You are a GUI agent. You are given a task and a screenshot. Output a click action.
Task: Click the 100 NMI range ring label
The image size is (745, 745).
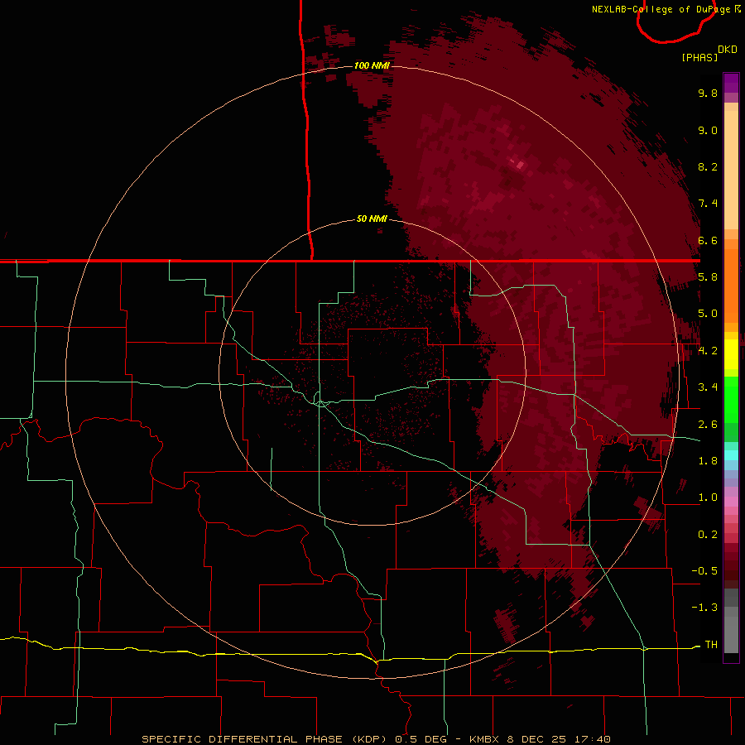pyautogui.click(x=372, y=65)
